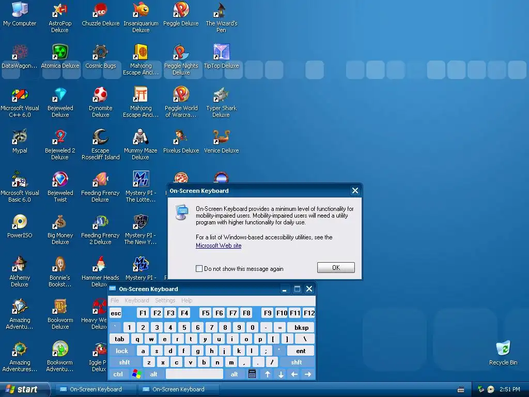Click the esc key on keyboard
This screenshot has height=397, width=529.
(x=116, y=313)
